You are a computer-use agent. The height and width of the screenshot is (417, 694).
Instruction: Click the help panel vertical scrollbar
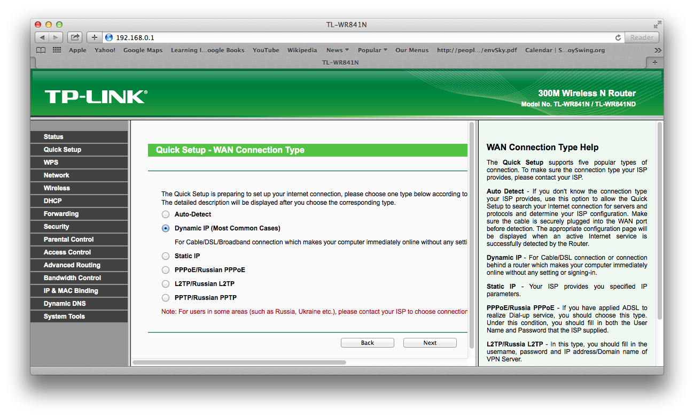tap(659, 221)
